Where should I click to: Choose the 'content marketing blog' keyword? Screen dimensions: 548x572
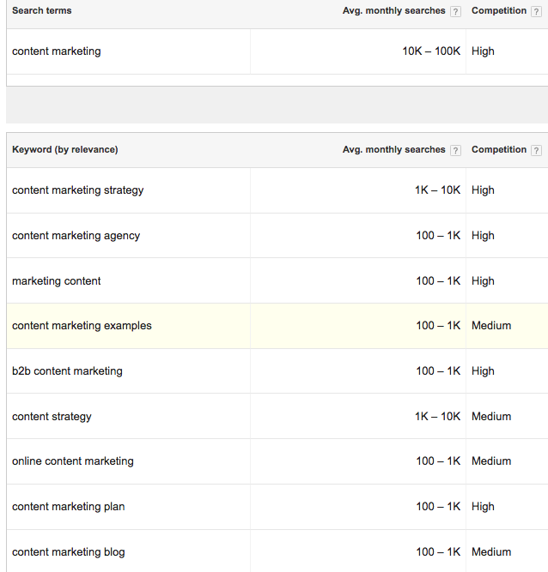pyautogui.click(x=69, y=552)
